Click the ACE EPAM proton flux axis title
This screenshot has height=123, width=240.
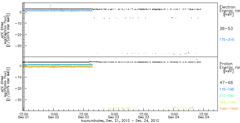(x=5, y=84)
